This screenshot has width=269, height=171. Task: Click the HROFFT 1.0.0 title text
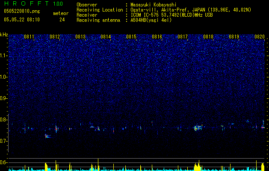34,3
